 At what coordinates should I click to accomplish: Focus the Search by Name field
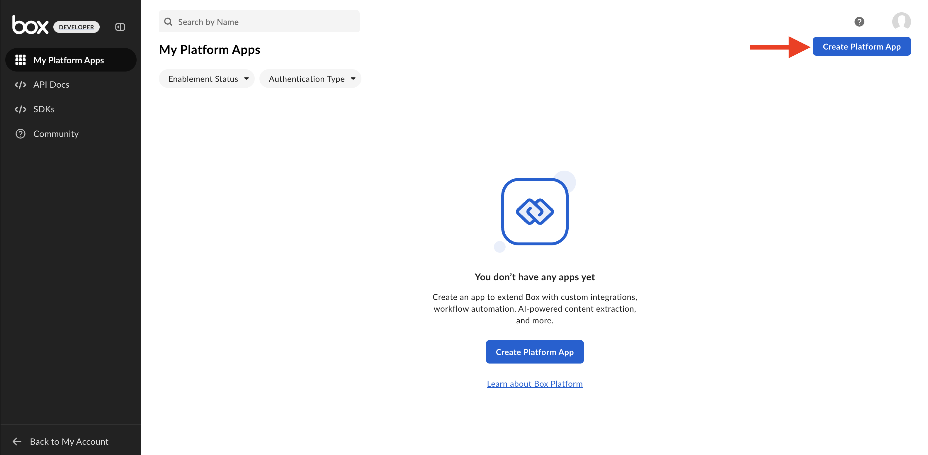click(266, 22)
